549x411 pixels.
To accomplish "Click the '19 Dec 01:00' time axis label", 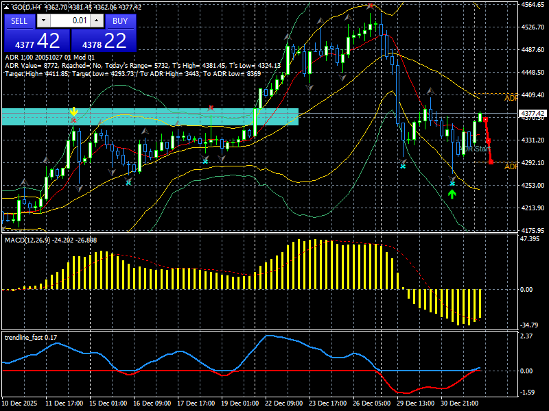I will 240,403.
